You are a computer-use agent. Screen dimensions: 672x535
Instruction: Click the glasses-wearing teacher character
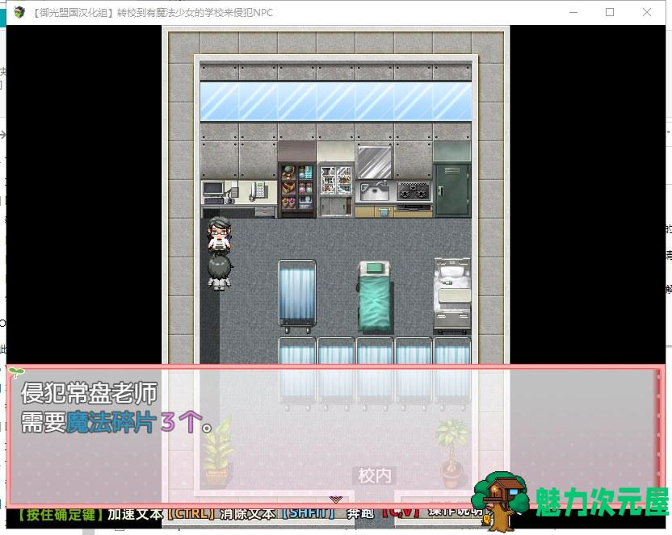coord(220,234)
